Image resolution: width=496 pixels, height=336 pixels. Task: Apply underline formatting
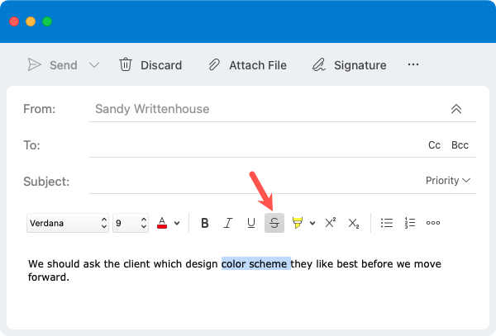(x=251, y=223)
